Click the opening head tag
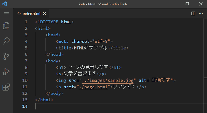 pyautogui.click(x=53, y=35)
